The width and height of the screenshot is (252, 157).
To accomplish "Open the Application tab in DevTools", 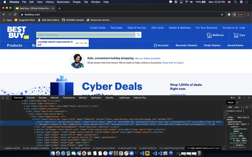I will (96, 98).
